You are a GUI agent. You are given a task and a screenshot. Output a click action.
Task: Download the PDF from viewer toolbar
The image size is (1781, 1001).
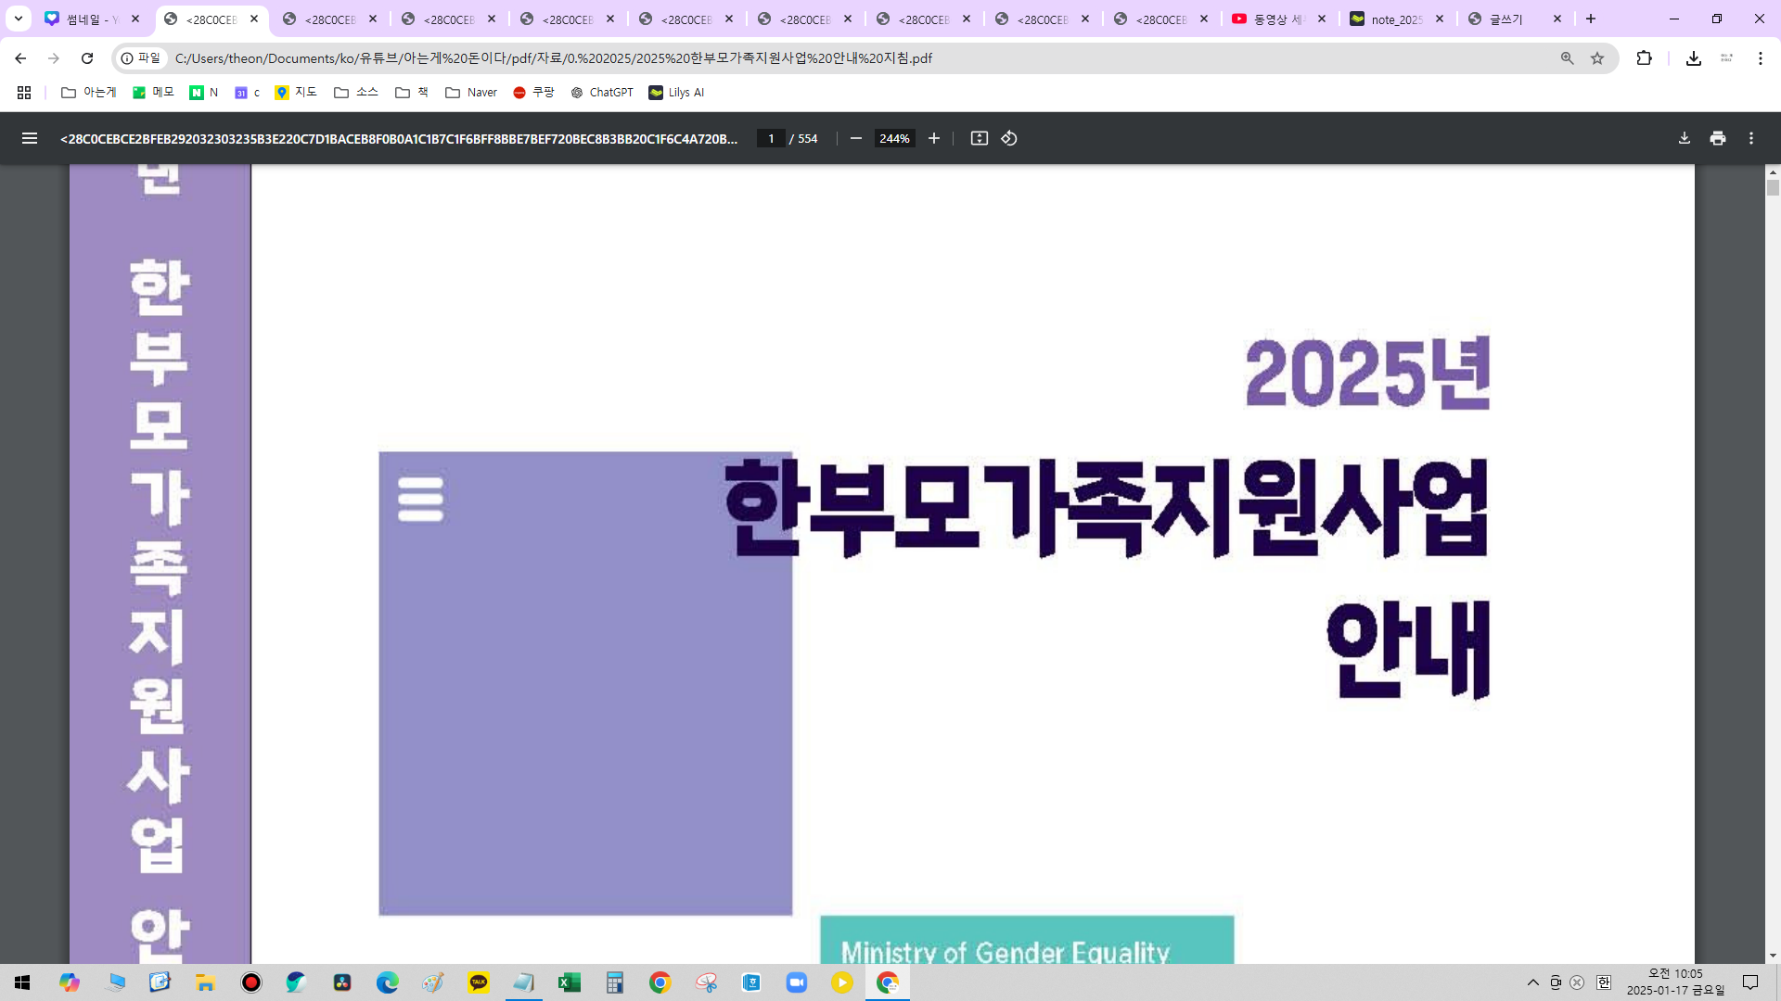(x=1685, y=138)
